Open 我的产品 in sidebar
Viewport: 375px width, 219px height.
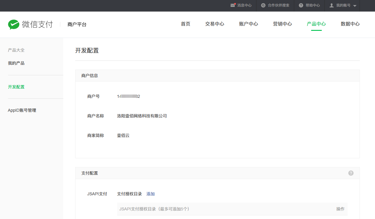tap(16, 63)
